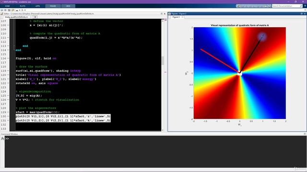Screen dimensions: 307x172
Task: Click the 'xfact = max(quadform(:));' line
Action: click(x=37, y=112)
